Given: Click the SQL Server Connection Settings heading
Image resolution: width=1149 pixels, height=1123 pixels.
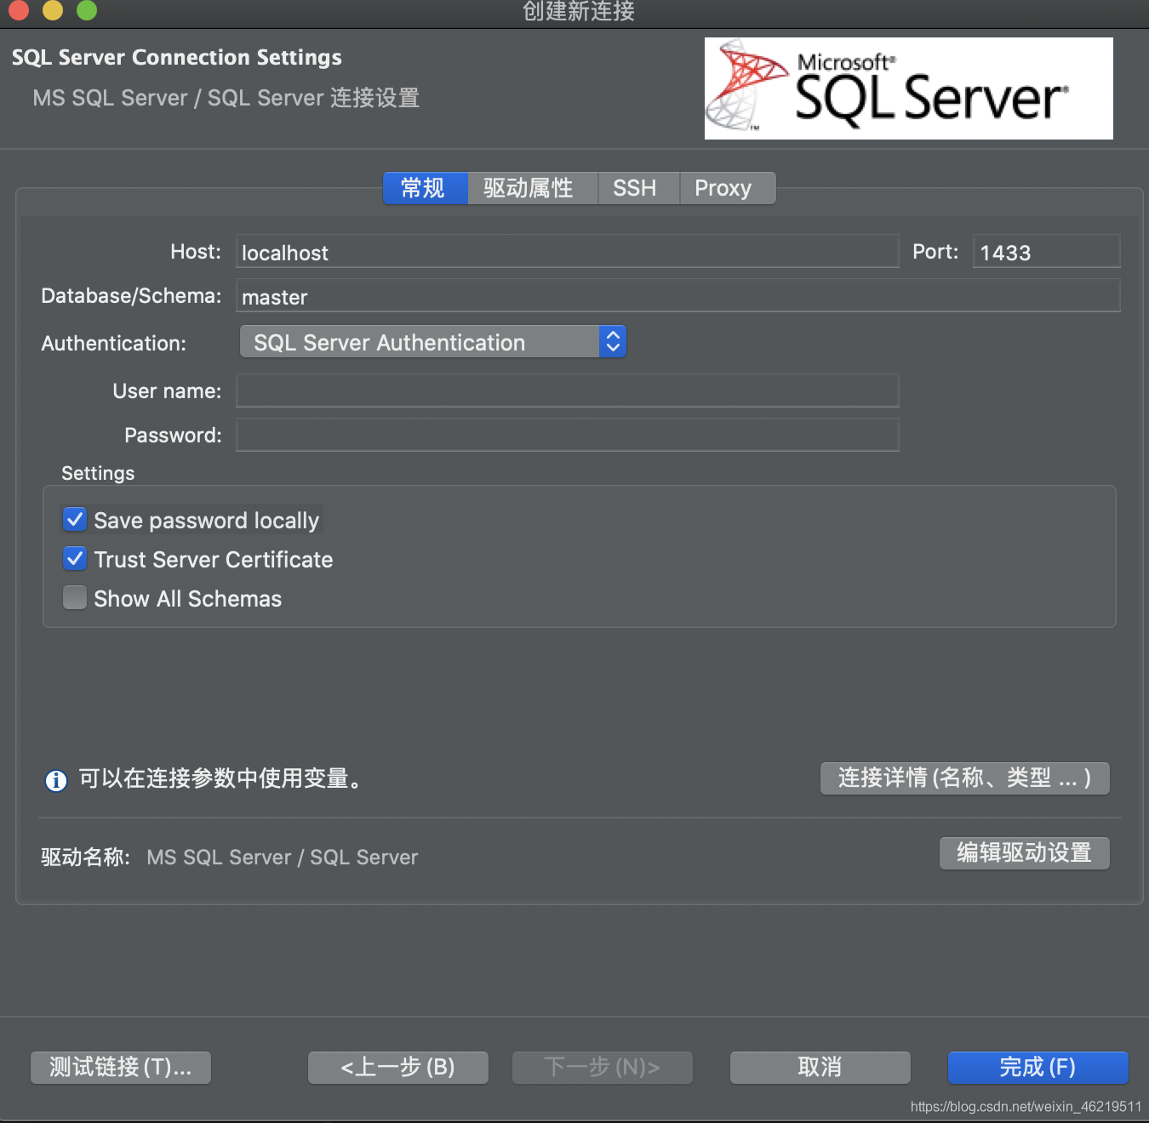Looking at the screenshot, I should click(177, 57).
